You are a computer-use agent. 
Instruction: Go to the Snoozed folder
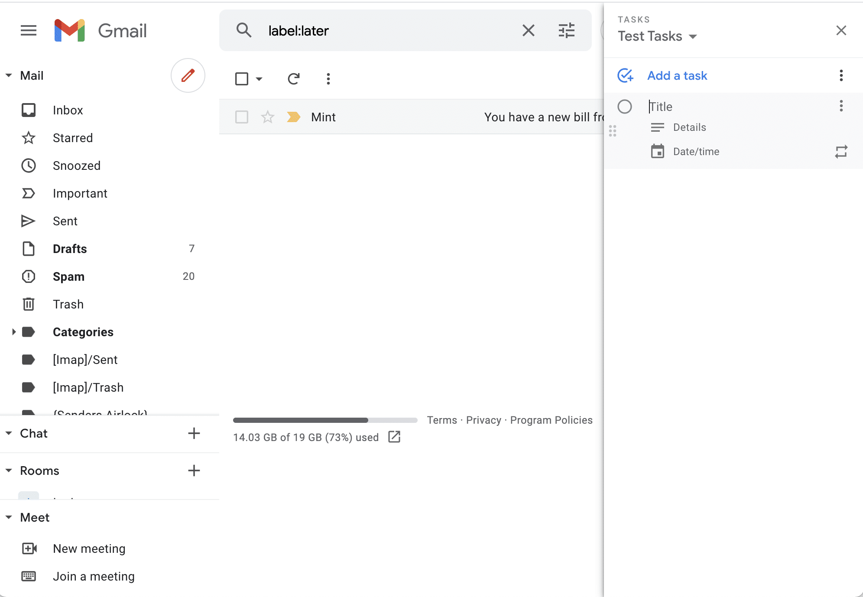click(x=76, y=165)
